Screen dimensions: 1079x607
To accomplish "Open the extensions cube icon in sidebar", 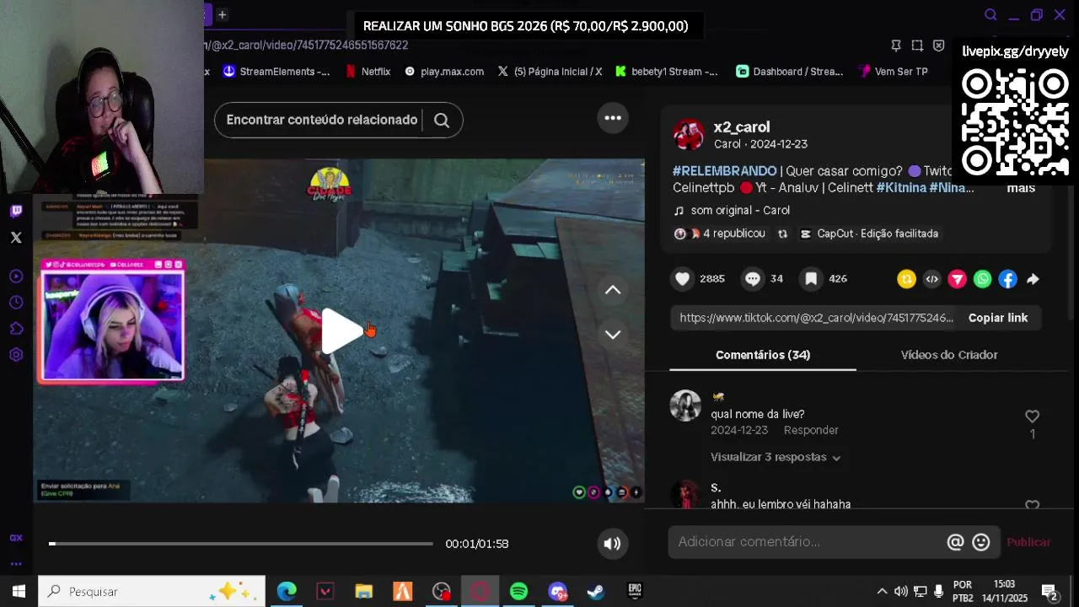I will pyautogui.click(x=16, y=329).
